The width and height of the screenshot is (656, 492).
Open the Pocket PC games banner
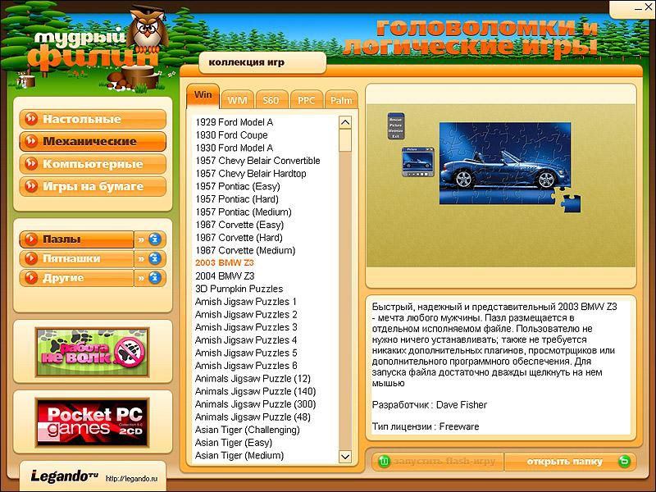(92, 421)
